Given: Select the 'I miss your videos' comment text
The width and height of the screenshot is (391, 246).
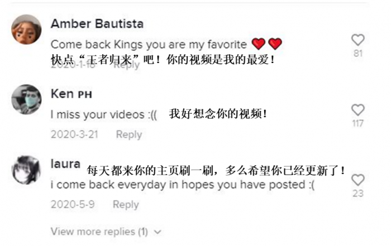Looking at the screenshot, I should click(x=104, y=115).
